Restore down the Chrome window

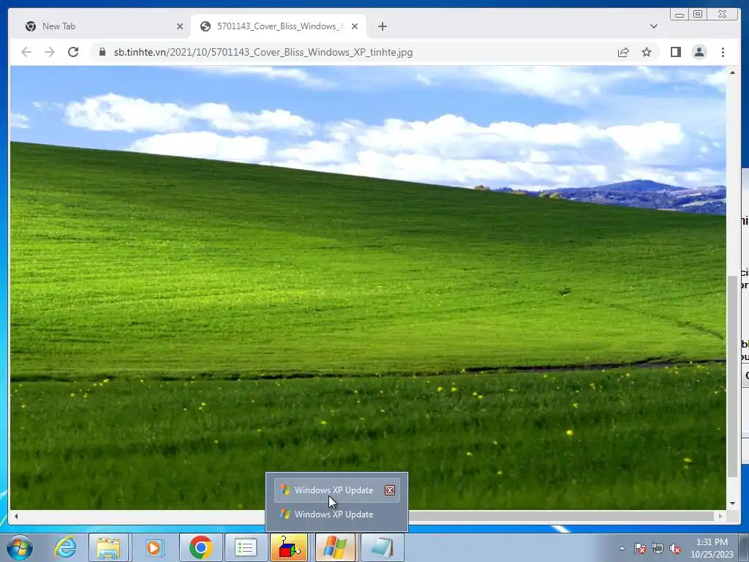[698, 15]
